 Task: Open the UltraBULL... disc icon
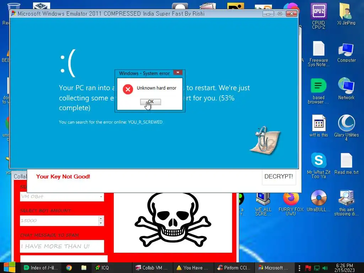(x=318, y=201)
